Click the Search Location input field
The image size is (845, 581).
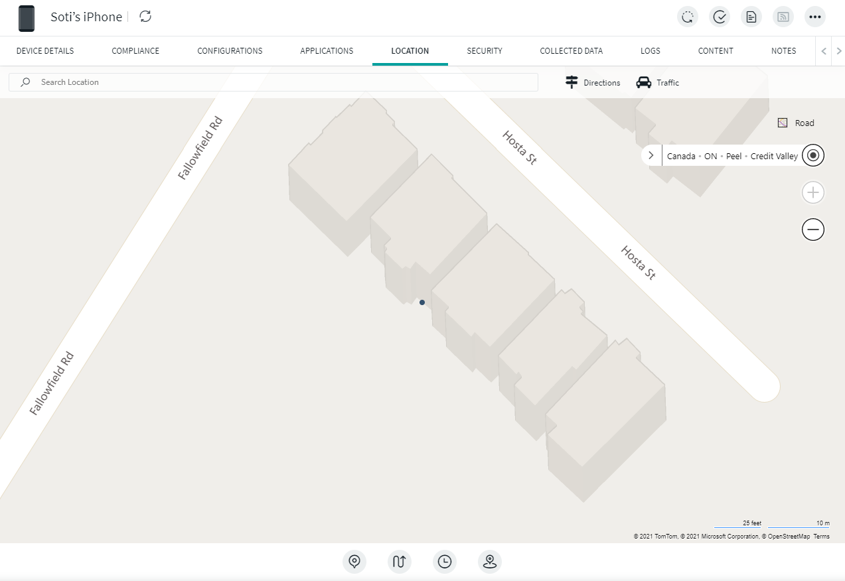279,82
